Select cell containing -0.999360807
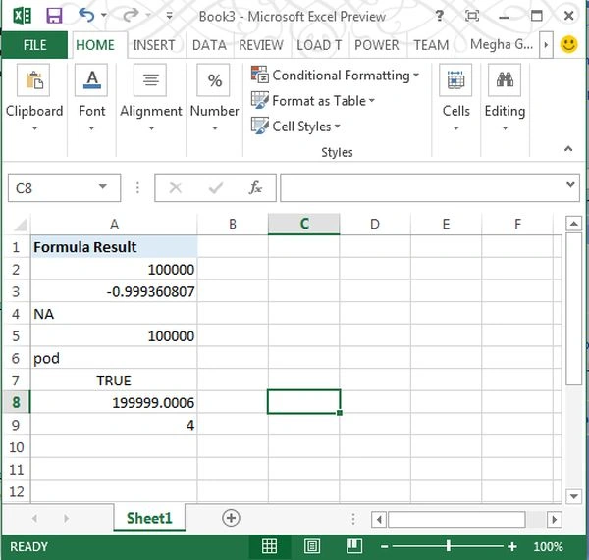 coord(114,291)
